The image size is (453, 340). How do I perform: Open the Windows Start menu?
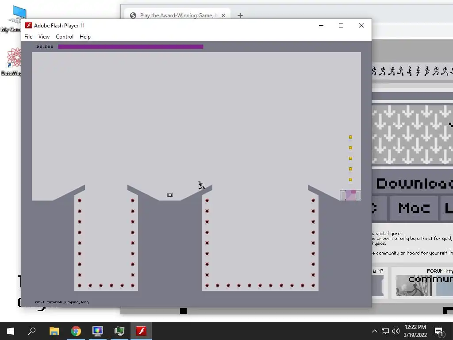pyautogui.click(x=11, y=331)
